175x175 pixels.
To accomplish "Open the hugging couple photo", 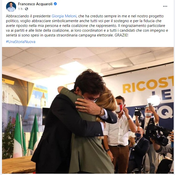I will 88,110.
